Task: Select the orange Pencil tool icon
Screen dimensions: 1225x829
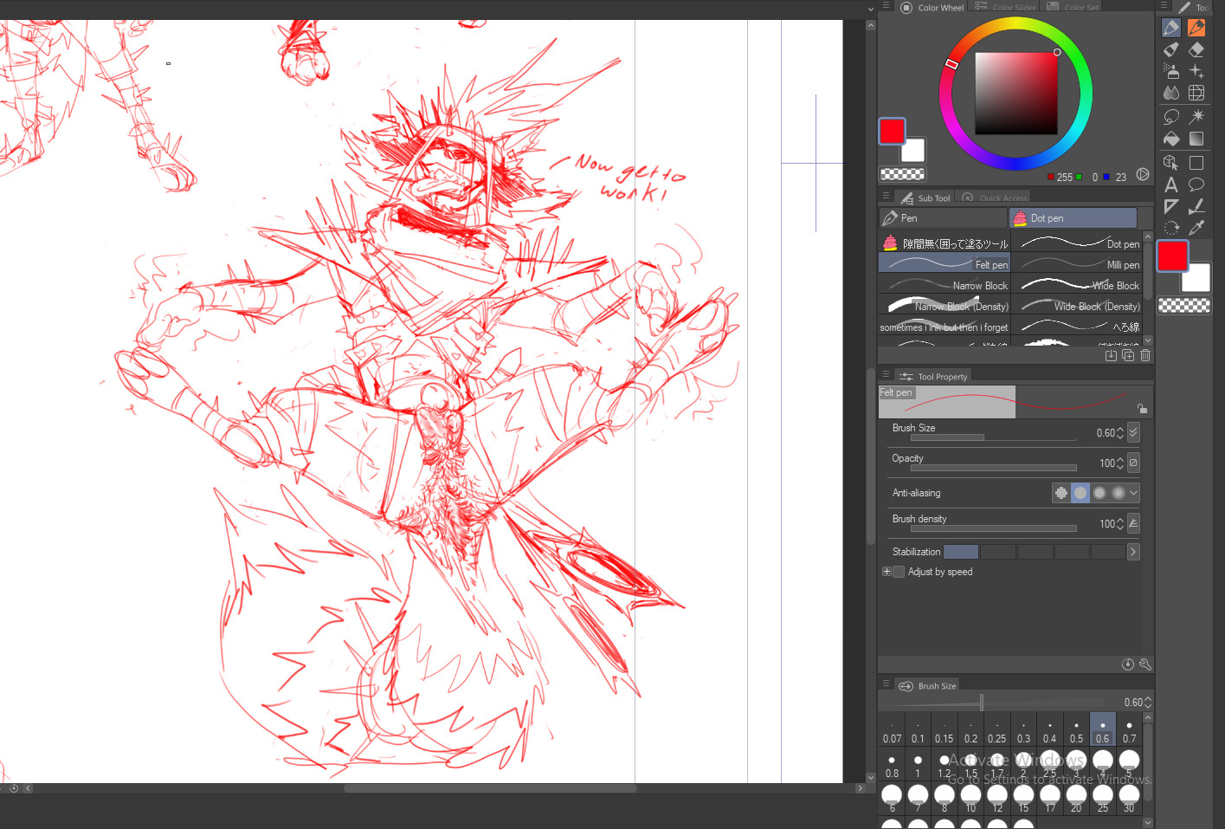Action: coord(1196,28)
